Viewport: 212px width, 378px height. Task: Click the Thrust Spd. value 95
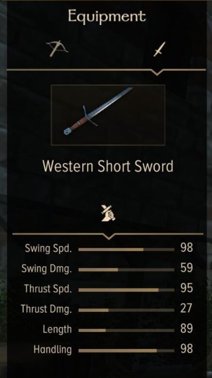coord(186,288)
